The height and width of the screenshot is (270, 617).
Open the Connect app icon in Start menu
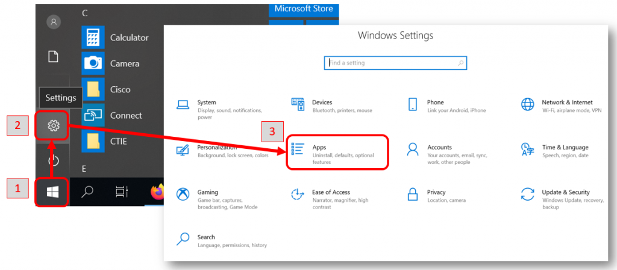[x=93, y=115]
